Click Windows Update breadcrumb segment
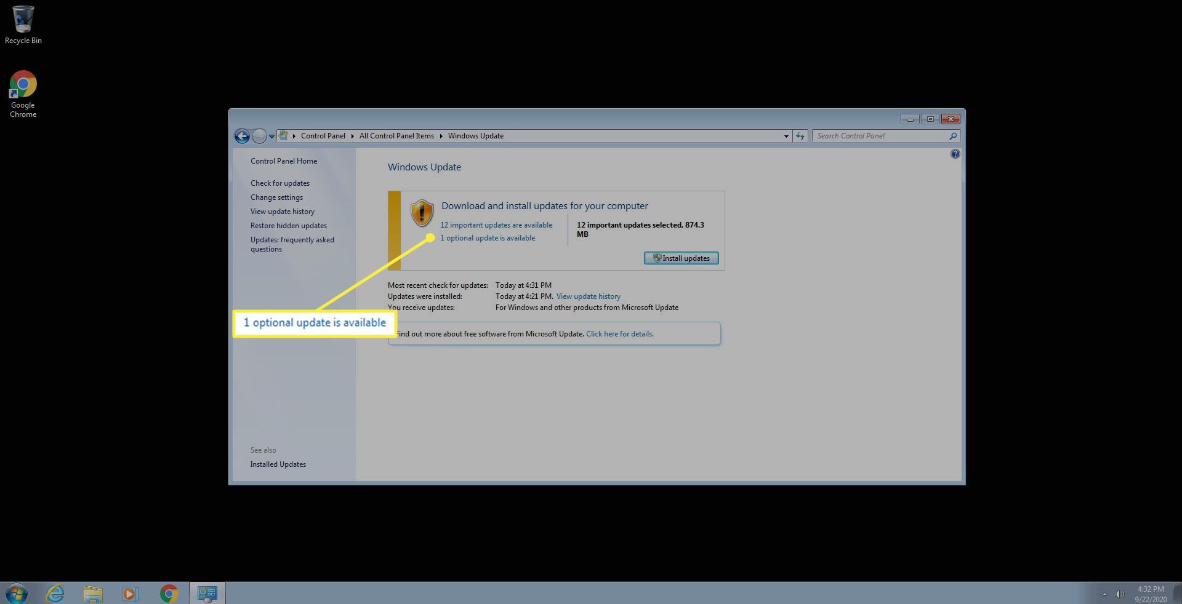Image resolution: width=1182 pixels, height=604 pixels. point(475,136)
